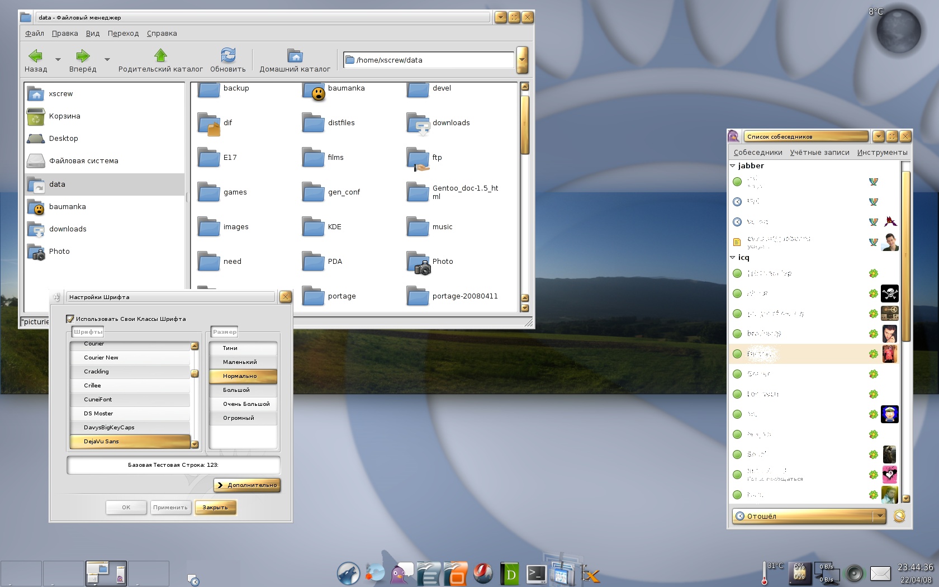Choose Маленький font size
939x587 pixels.
(243, 362)
